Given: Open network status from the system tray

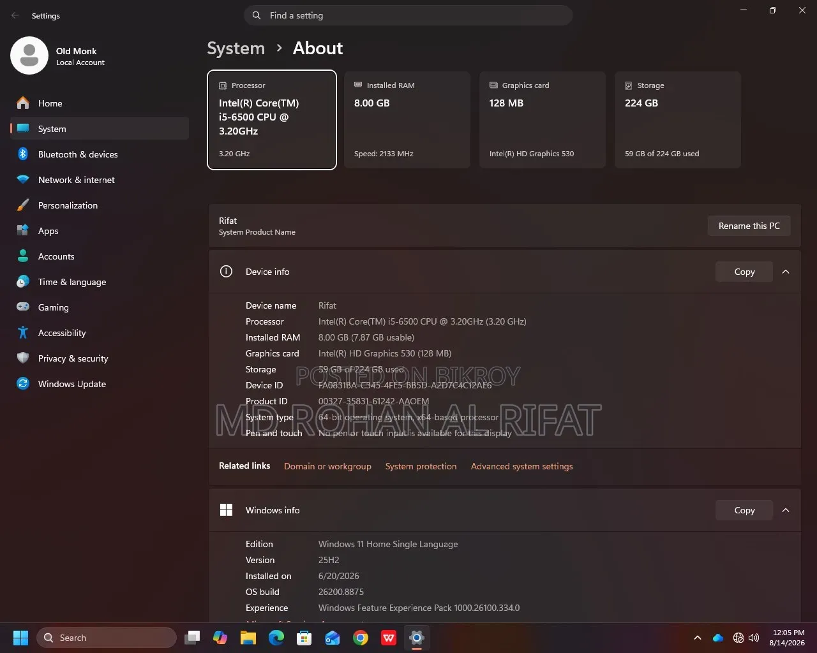Looking at the screenshot, I should (x=738, y=638).
